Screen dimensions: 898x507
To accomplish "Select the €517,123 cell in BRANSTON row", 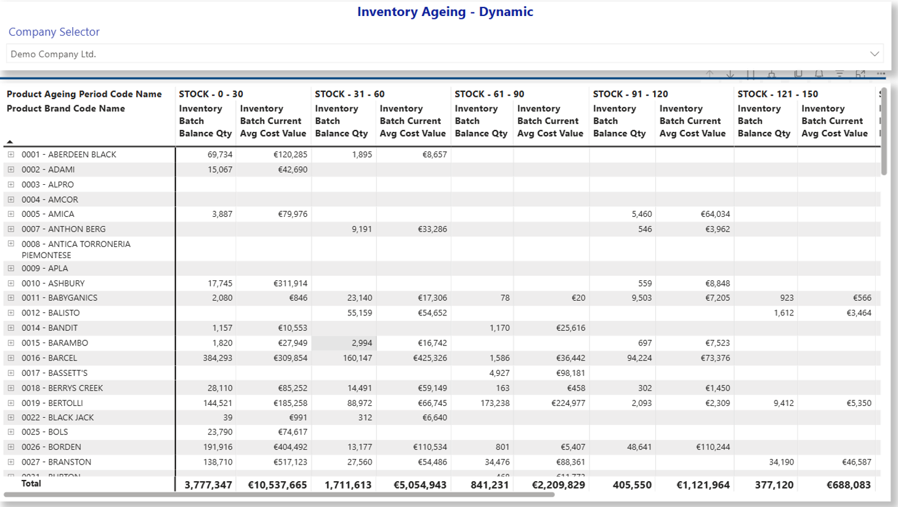I will (290, 462).
